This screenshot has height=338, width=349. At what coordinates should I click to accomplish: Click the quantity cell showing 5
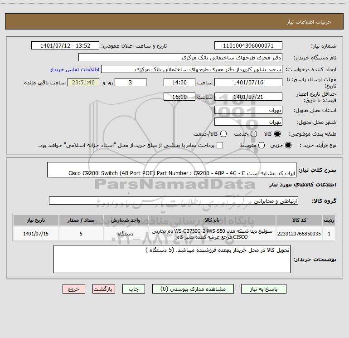coord(81,234)
